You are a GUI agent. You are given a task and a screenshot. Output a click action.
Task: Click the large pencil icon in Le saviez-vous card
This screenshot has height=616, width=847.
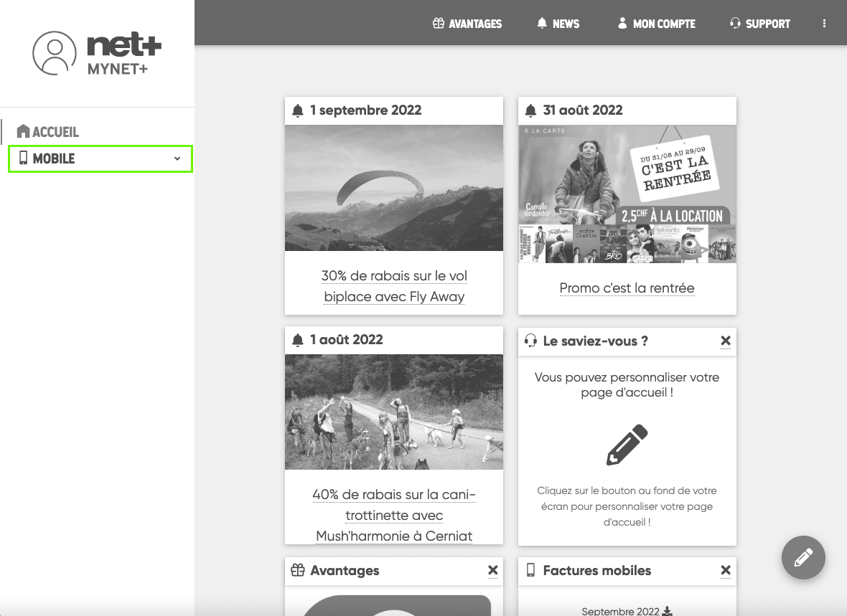coord(627,445)
